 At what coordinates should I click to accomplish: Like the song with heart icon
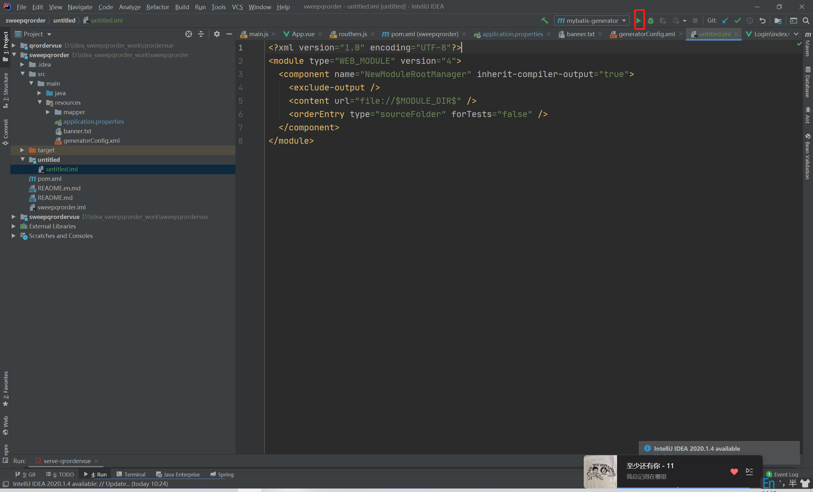pos(734,471)
